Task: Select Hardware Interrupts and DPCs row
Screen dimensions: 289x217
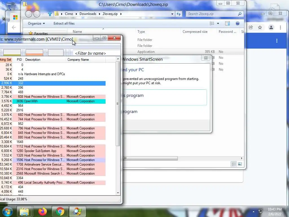Action: [x=53, y=74]
